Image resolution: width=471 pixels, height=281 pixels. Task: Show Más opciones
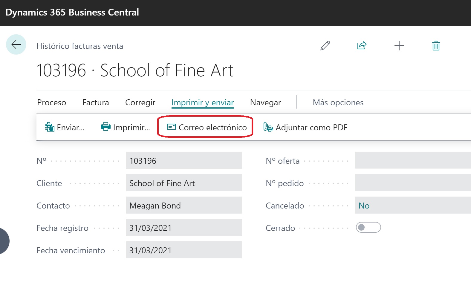click(338, 103)
